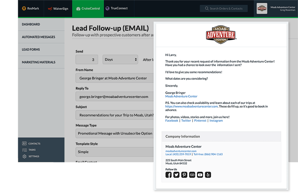Click the From Name field
Image resolution: width=298 pixels, height=195 pixels.
(x=114, y=78)
